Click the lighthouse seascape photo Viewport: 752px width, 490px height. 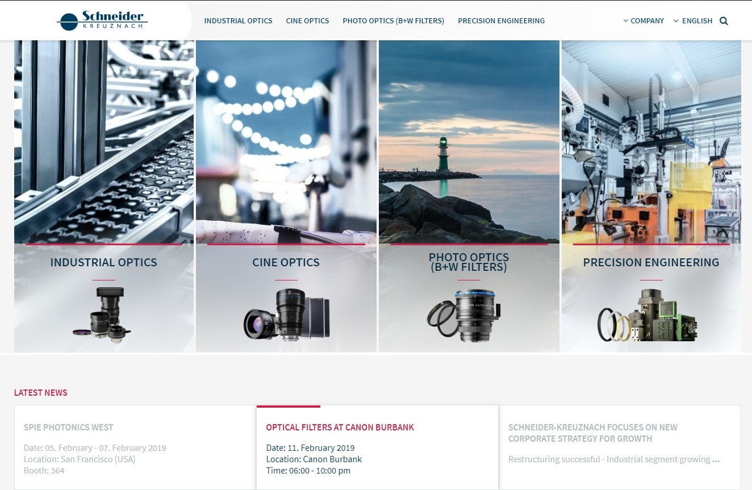pos(469,142)
